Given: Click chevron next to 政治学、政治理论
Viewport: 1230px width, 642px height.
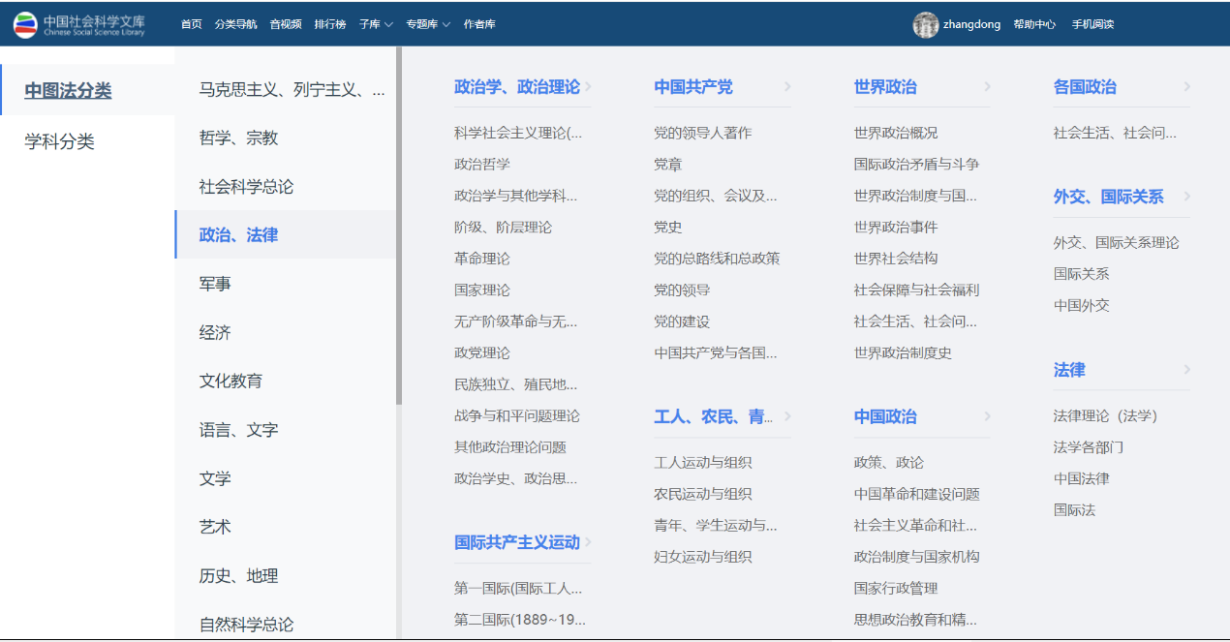Looking at the screenshot, I should pos(588,87).
